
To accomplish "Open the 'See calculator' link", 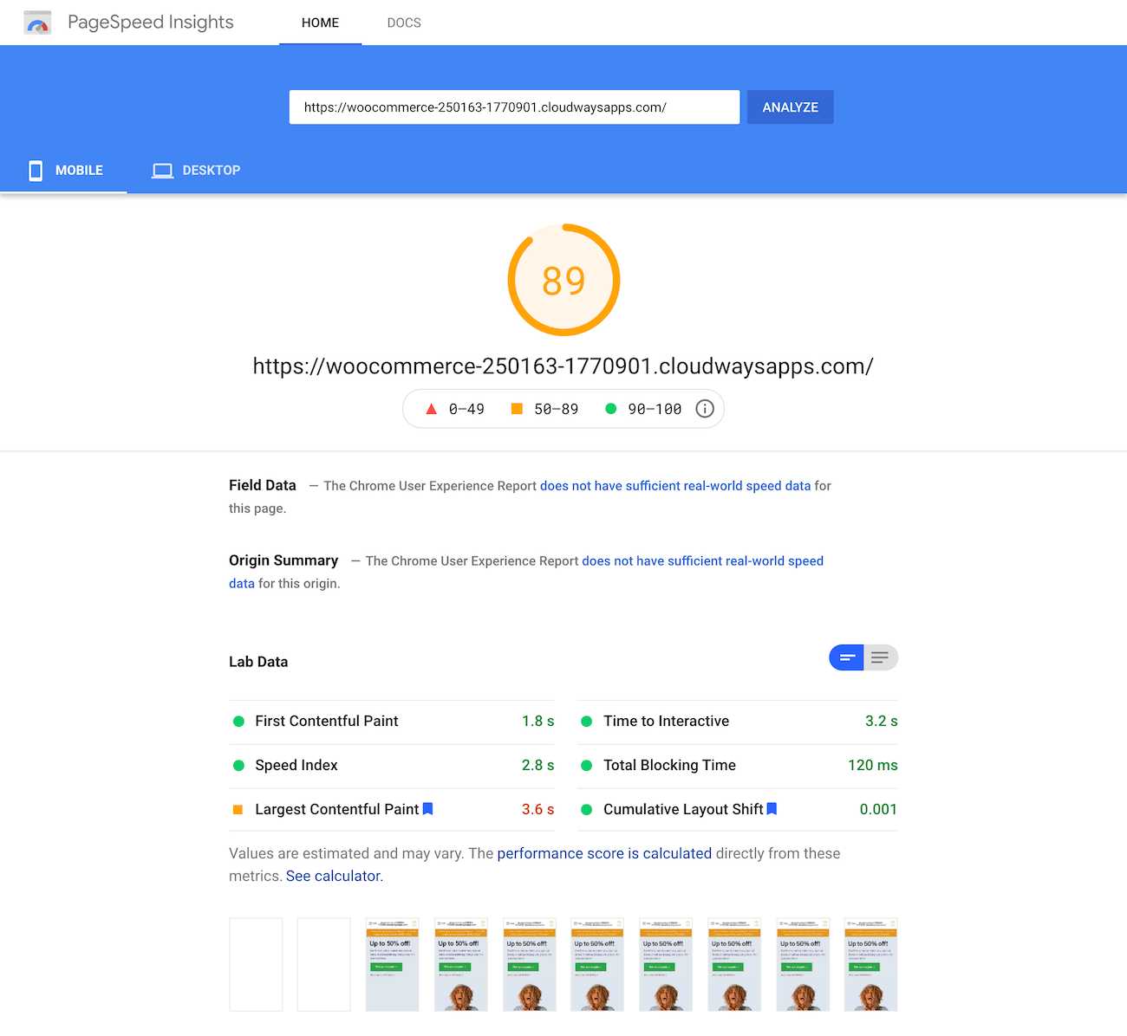I will (333, 876).
